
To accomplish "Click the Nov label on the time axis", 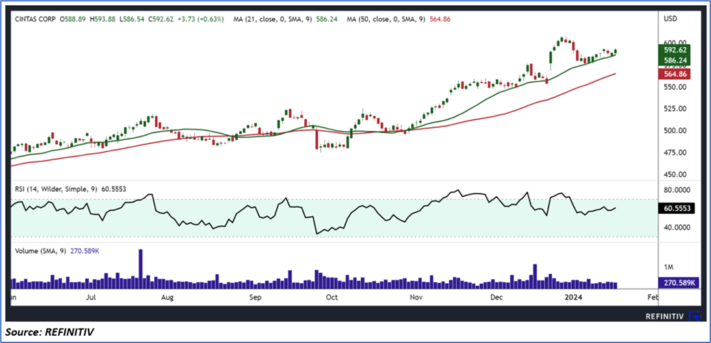I will click(416, 298).
